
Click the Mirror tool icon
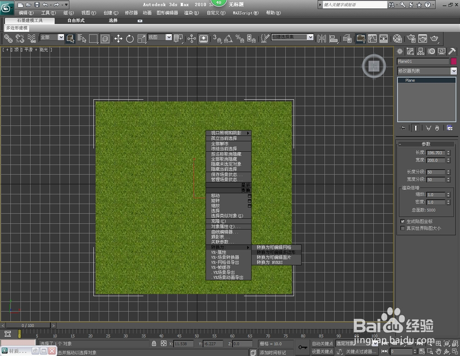322,39
